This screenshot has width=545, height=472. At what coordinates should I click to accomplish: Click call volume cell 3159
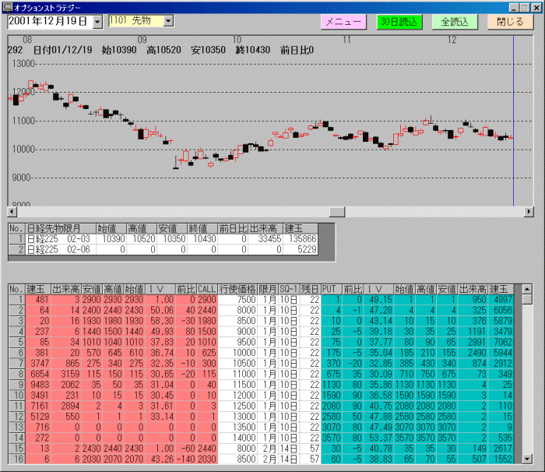coord(66,374)
